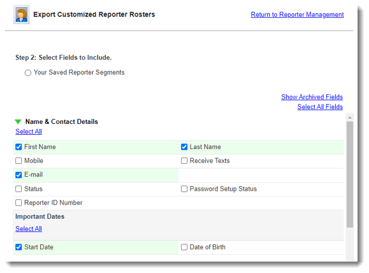This screenshot has width=369, height=273.
Task: Check the Reporter ID Number checkbox
Action: click(19, 203)
